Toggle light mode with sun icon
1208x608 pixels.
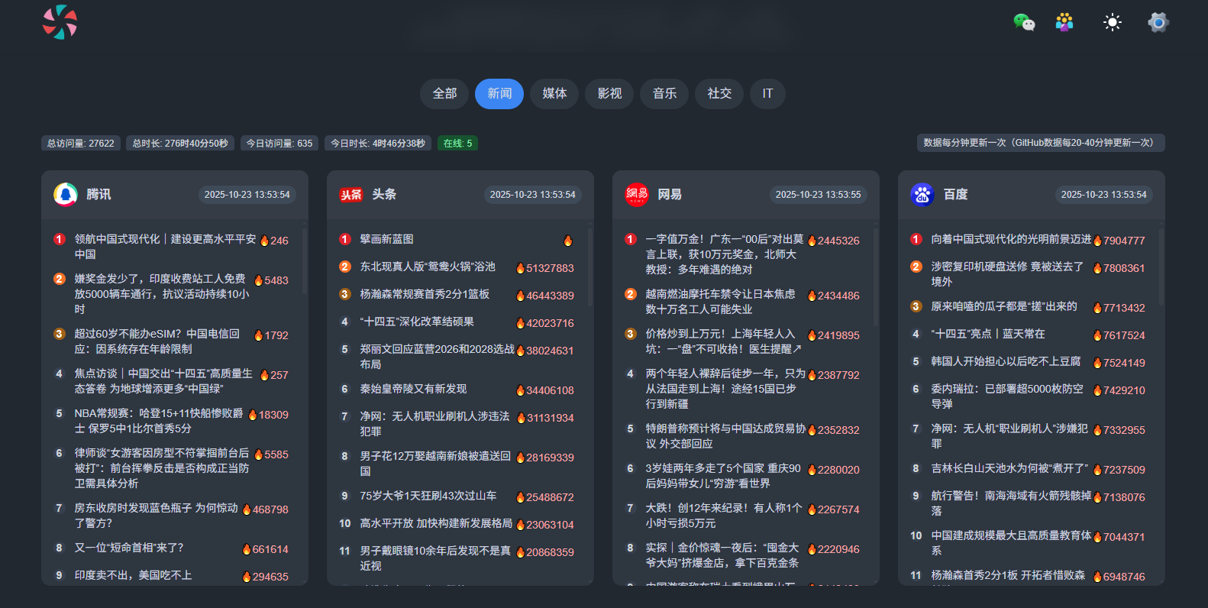(1112, 22)
